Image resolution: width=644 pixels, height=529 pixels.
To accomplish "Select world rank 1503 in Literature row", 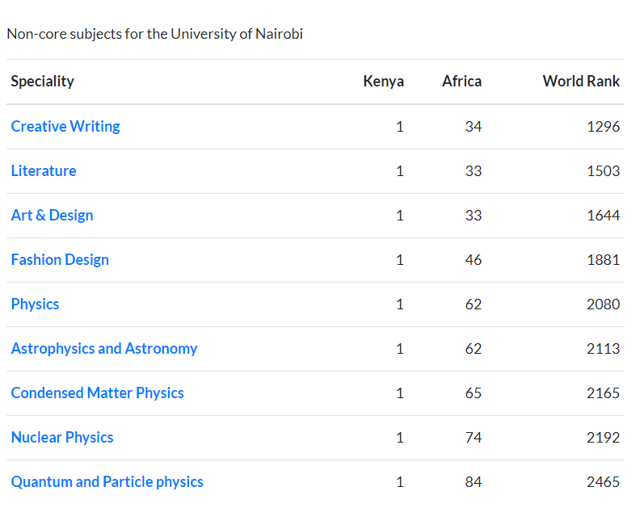I will click(604, 171).
